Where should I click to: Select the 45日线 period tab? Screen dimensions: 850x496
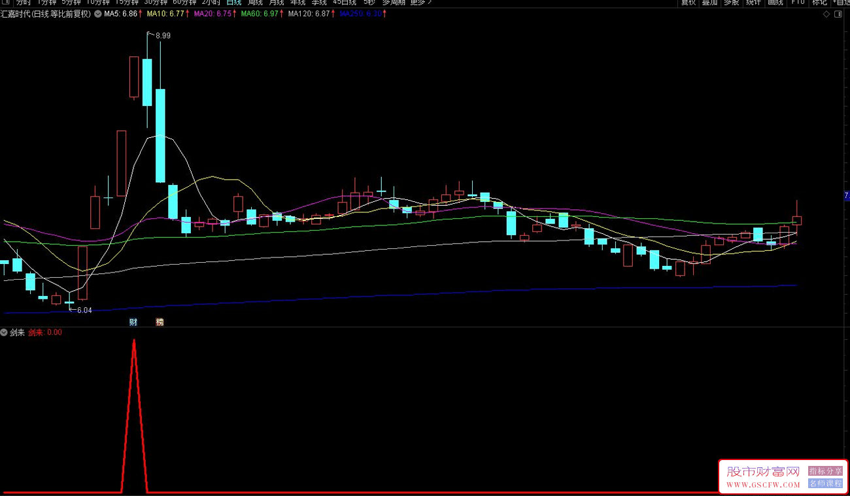pyautogui.click(x=345, y=3)
